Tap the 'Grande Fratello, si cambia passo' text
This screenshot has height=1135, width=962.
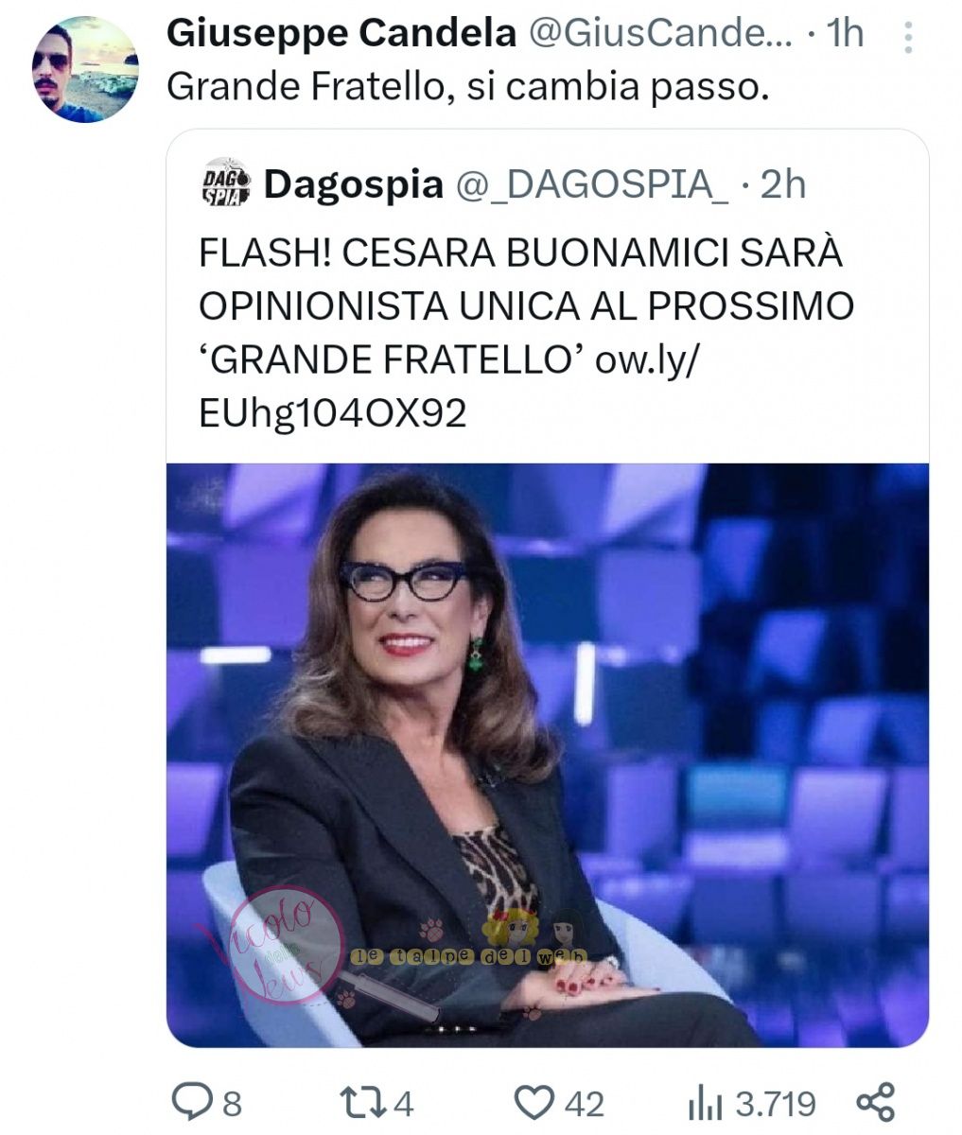pos(464,88)
